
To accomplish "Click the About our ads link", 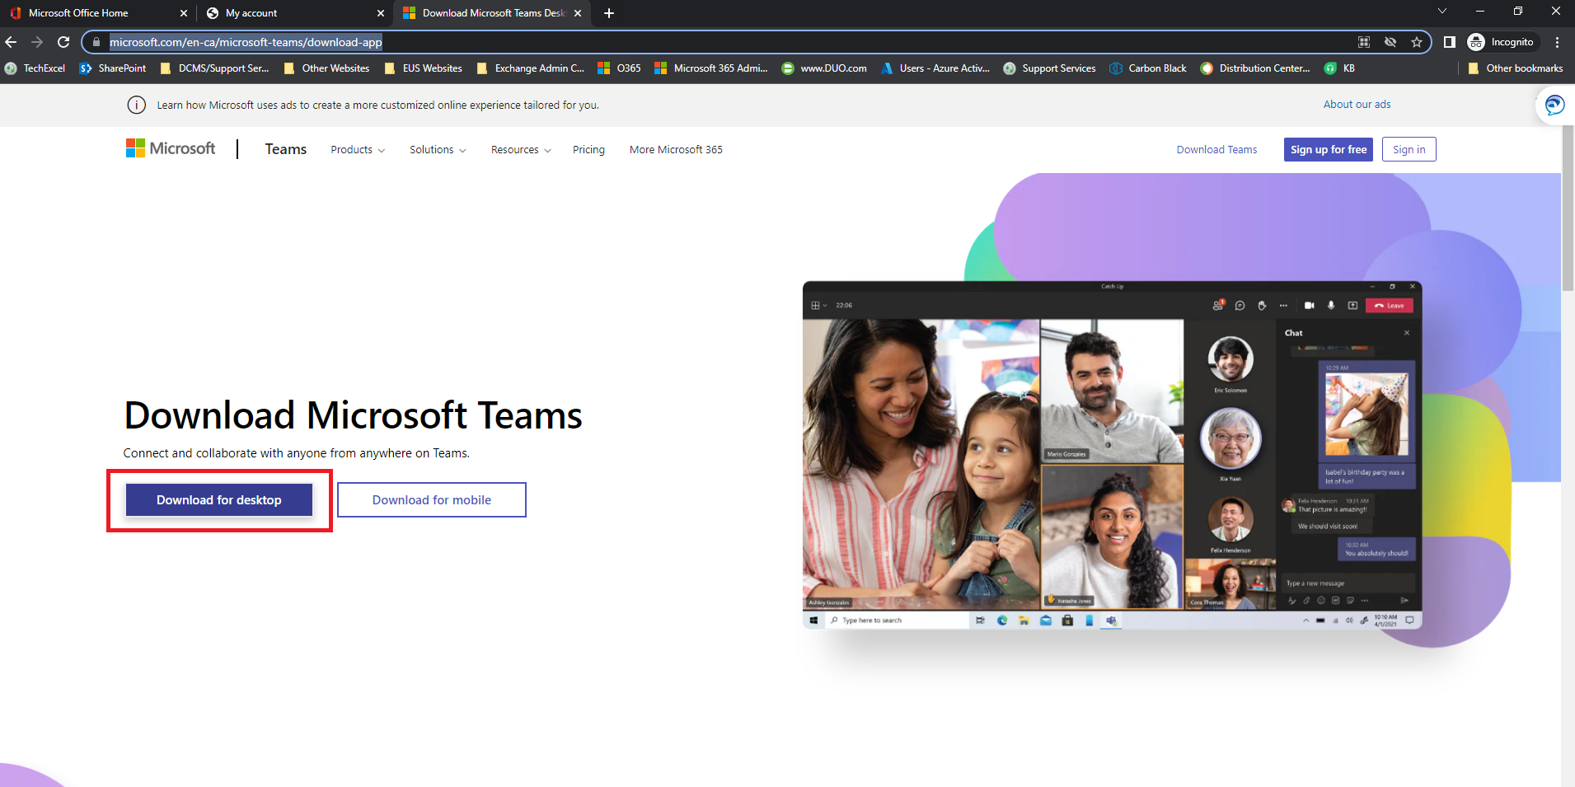I will [1357, 105].
